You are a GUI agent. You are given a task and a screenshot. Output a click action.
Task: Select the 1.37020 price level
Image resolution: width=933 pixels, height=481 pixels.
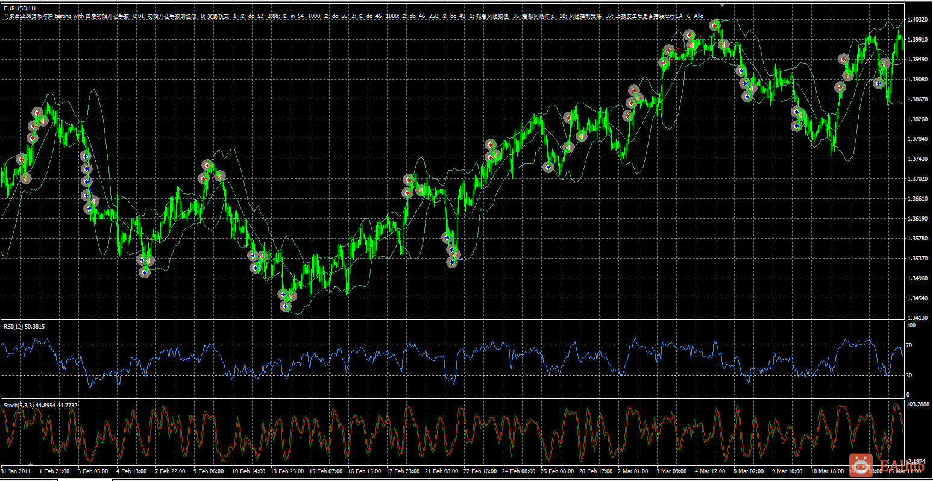[919, 179]
